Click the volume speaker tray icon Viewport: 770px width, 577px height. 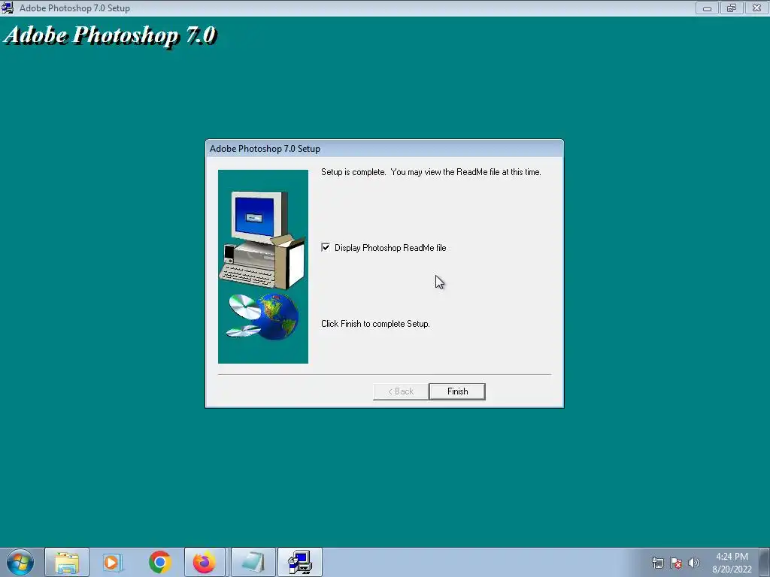tap(694, 563)
